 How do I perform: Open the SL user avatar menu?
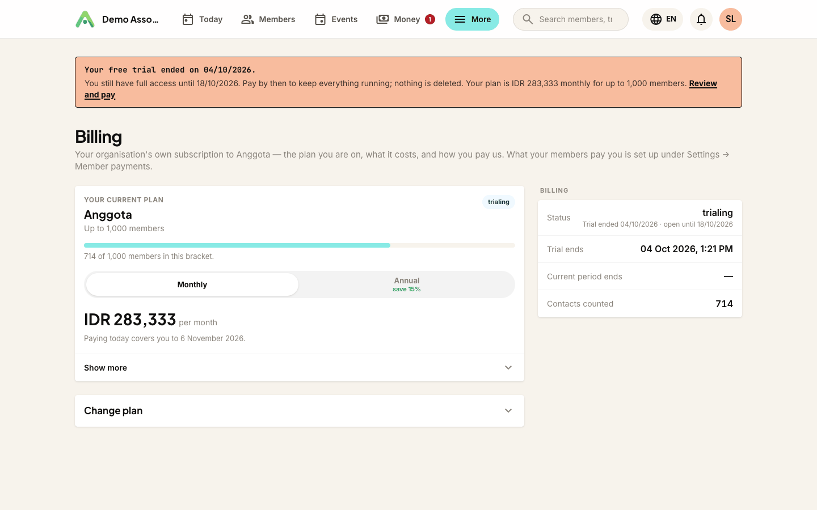click(x=731, y=19)
